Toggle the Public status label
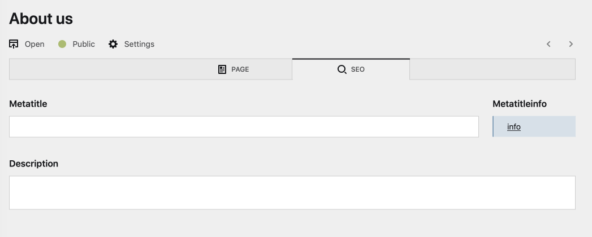This screenshot has width=592, height=237. point(84,44)
